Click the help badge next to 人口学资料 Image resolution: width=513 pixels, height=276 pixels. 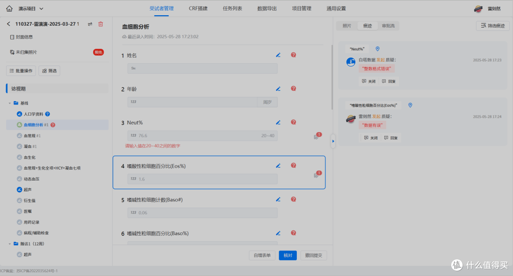47,114
